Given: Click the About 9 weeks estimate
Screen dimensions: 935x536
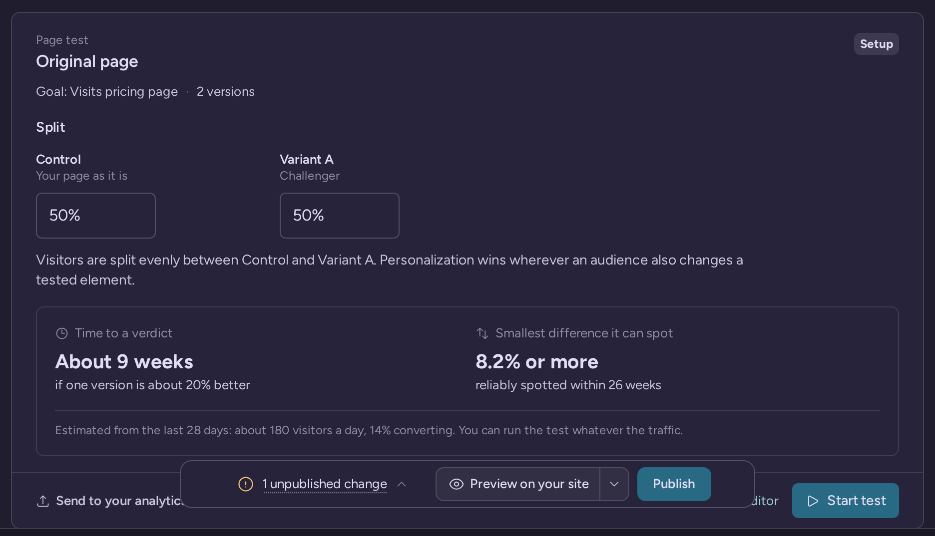Looking at the screenshot, I should pyautogui.click(x=124, y=362).
